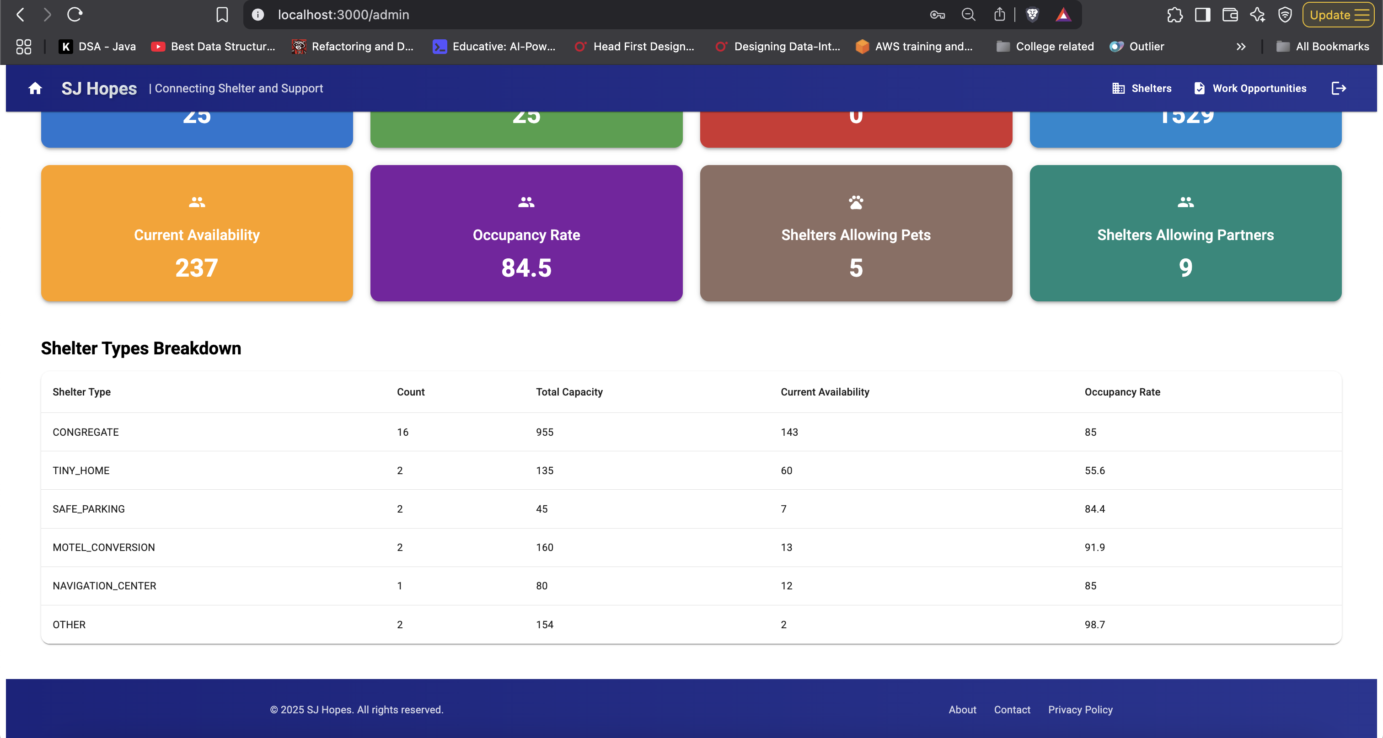Open the share icon in address bar
This screenshot has height=738, width=1383.
click(999, 15)
